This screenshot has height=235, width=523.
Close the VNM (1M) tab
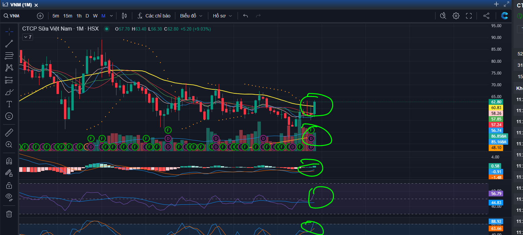point(36,5)
